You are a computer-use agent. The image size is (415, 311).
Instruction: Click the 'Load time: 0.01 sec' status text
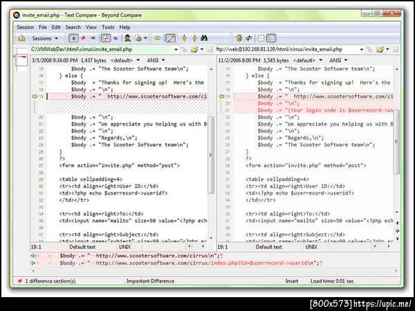(332, 281)
